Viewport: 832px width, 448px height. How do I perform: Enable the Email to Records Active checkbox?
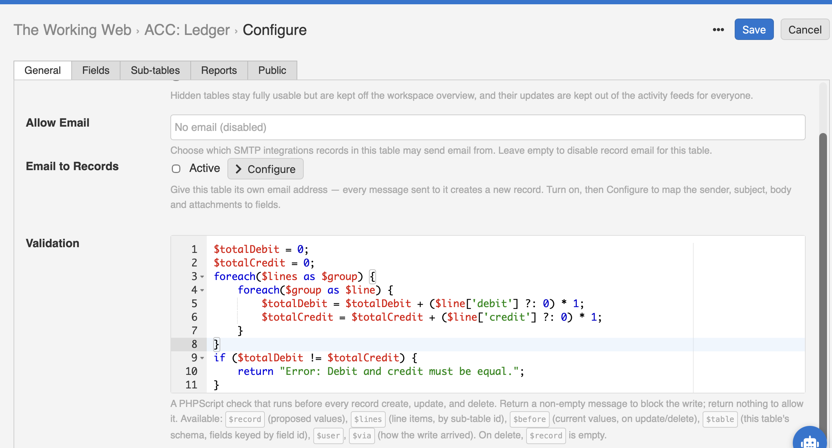(176, 169)
